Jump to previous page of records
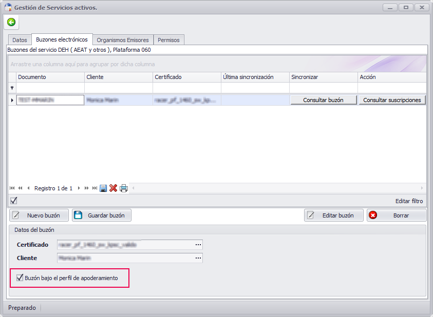The height and width of the screenshot is (317, 433). tap(20, 188)
